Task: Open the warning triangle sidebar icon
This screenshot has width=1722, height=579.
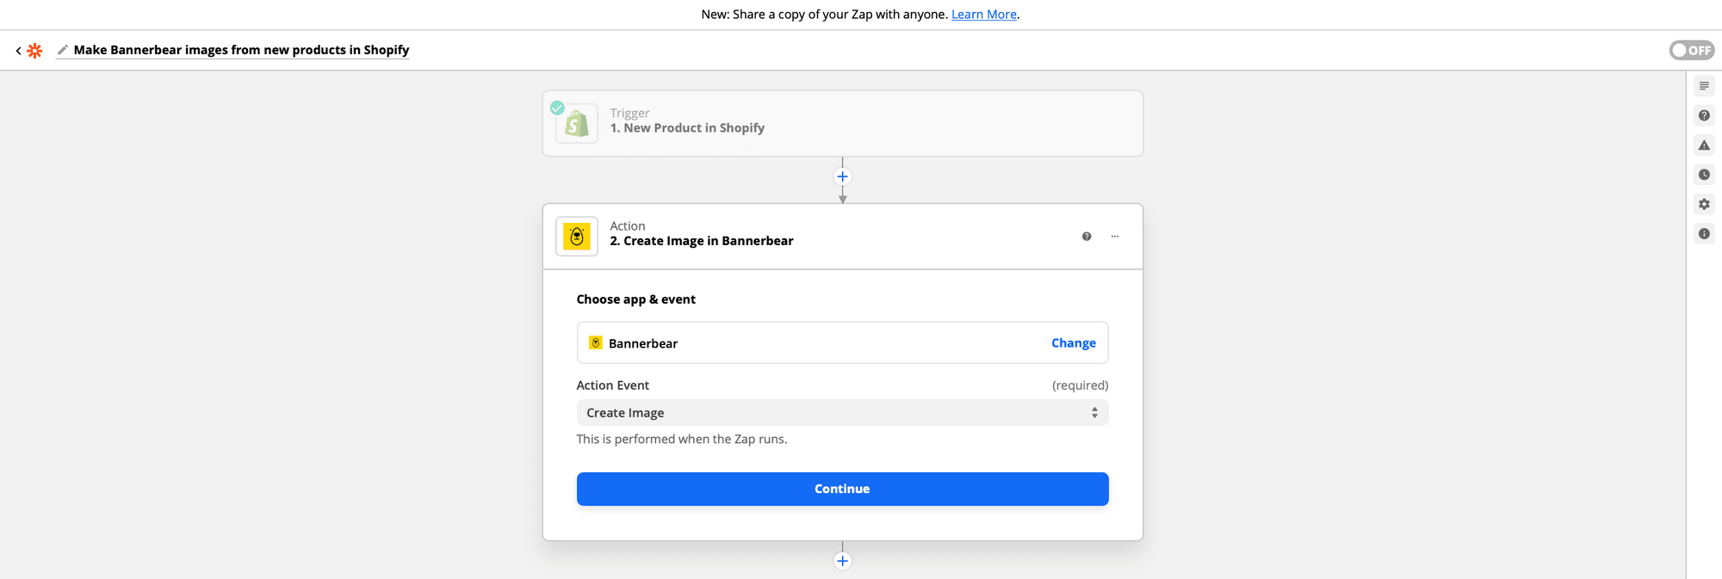Action: point(1704,145)
